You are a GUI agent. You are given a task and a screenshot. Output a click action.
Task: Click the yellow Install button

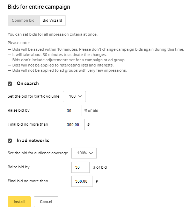19,202
